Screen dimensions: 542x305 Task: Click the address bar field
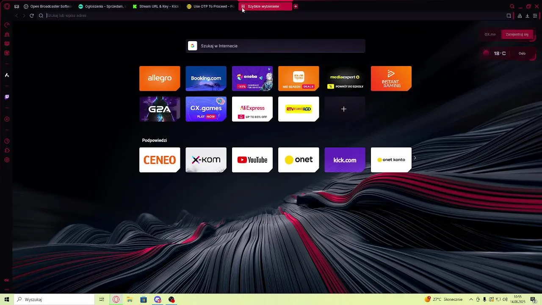tap(271, 16)
